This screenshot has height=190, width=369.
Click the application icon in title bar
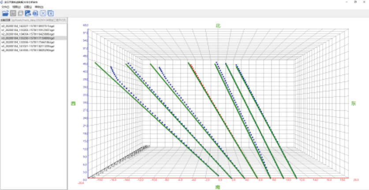pyautogui.click(x=2, y=2)
